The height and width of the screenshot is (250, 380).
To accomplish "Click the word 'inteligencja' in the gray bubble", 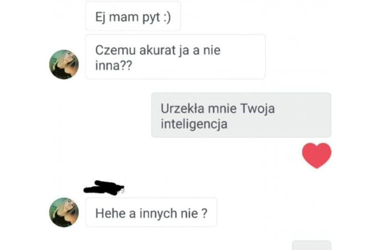I will click(194, 124).
